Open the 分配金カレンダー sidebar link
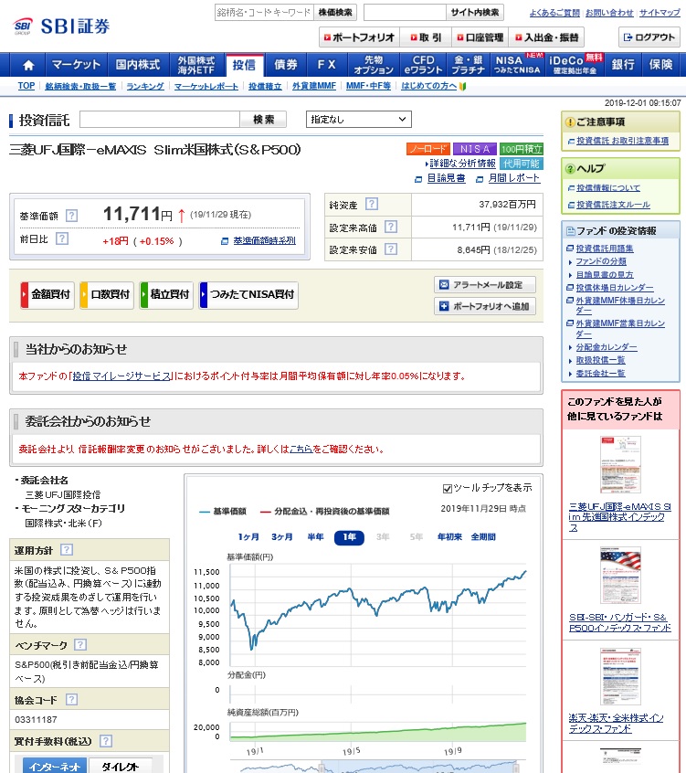Viewport: 686px width, 773px height. [607, 347]
